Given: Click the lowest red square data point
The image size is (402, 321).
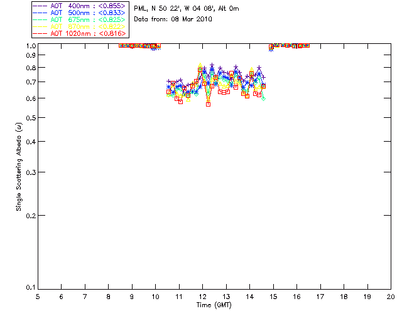Looking at the screenshot, I should 208,104.
